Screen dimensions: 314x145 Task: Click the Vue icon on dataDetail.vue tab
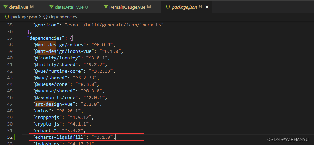[x=52, y=7]
